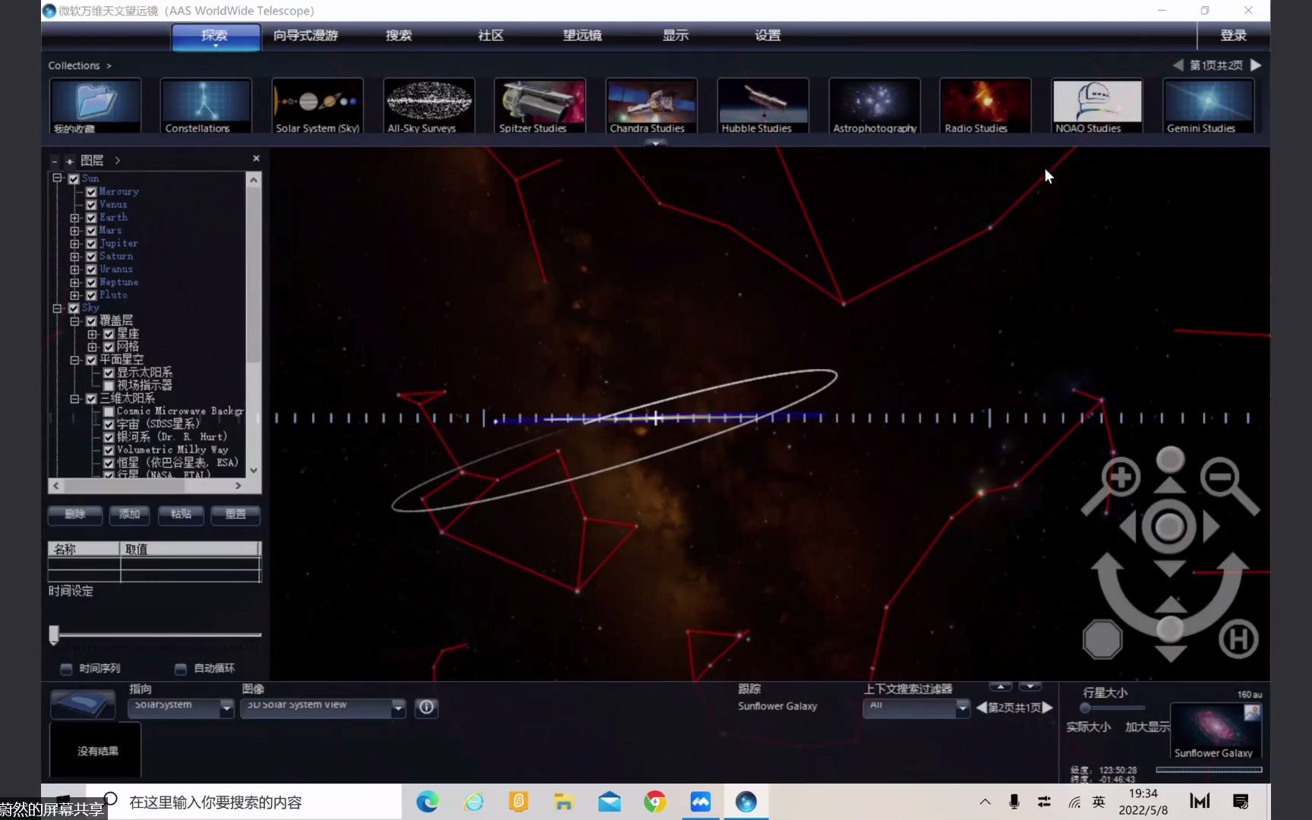The image size is (1312, 820).
Task: Click the H home navigation button
Action: coord(1238,639)
